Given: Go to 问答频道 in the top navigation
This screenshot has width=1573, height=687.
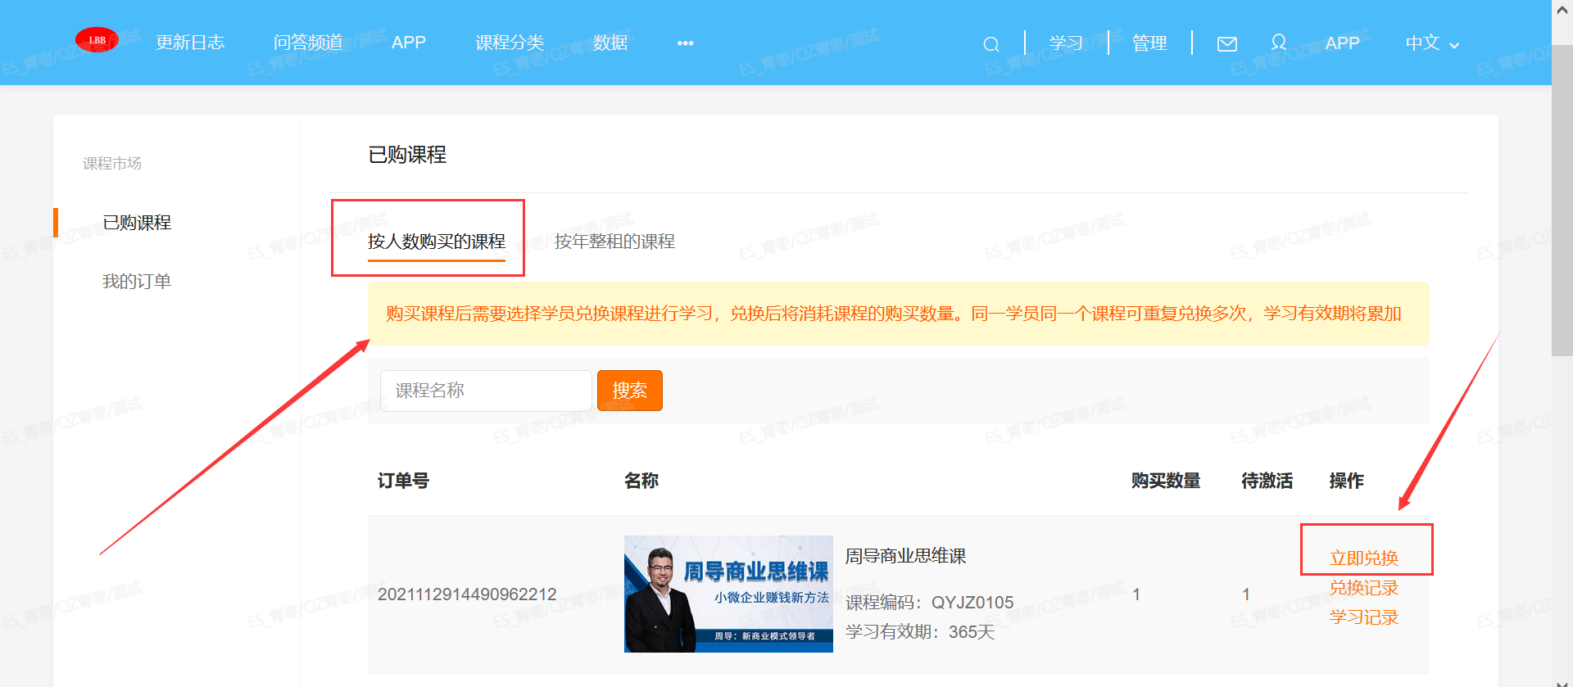Looking at the screenshot, I should coord(308,43).
